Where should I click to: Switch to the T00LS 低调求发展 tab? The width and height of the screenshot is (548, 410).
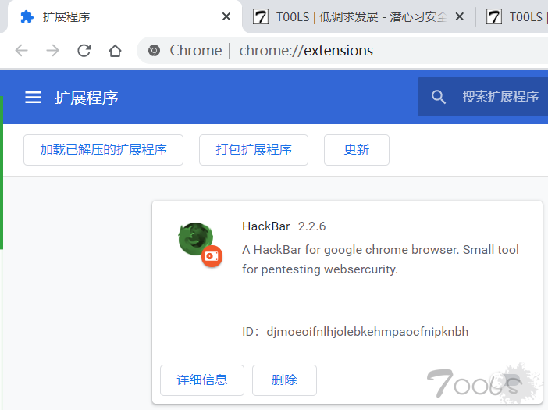pos(358,16)
